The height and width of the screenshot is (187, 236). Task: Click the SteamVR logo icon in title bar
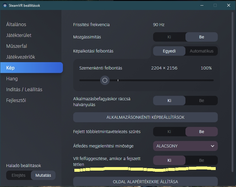(5, 5)
